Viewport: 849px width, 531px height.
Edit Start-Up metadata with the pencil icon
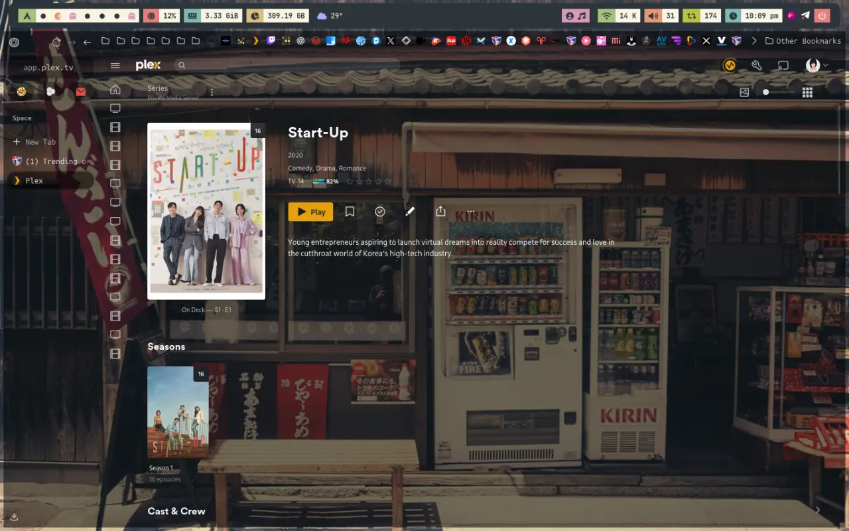click(410, 212)
